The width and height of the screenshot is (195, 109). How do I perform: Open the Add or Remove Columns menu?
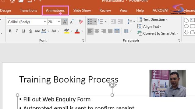[128, 31]
